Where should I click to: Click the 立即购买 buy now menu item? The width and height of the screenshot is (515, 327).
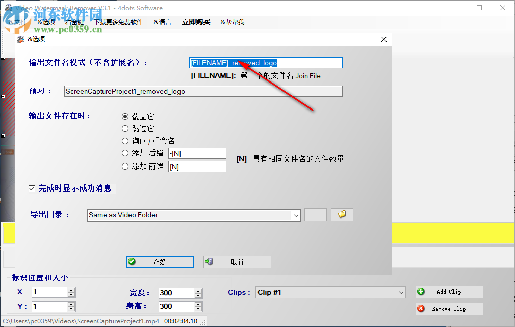point(195,22)
